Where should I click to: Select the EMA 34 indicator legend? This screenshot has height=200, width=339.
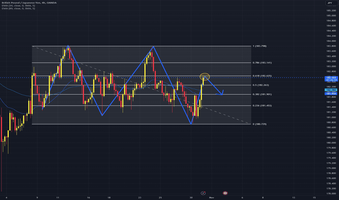19,5
